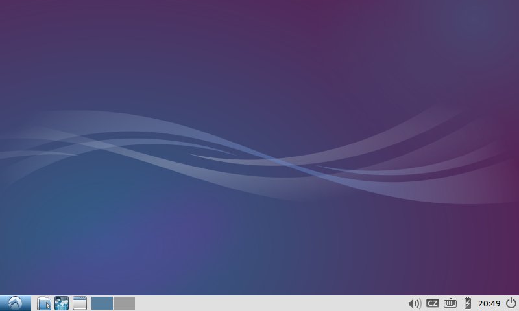Select the active blue desktop in the pager
The image size is (519, 311).
pyautogui.click(x=103, y=303)
